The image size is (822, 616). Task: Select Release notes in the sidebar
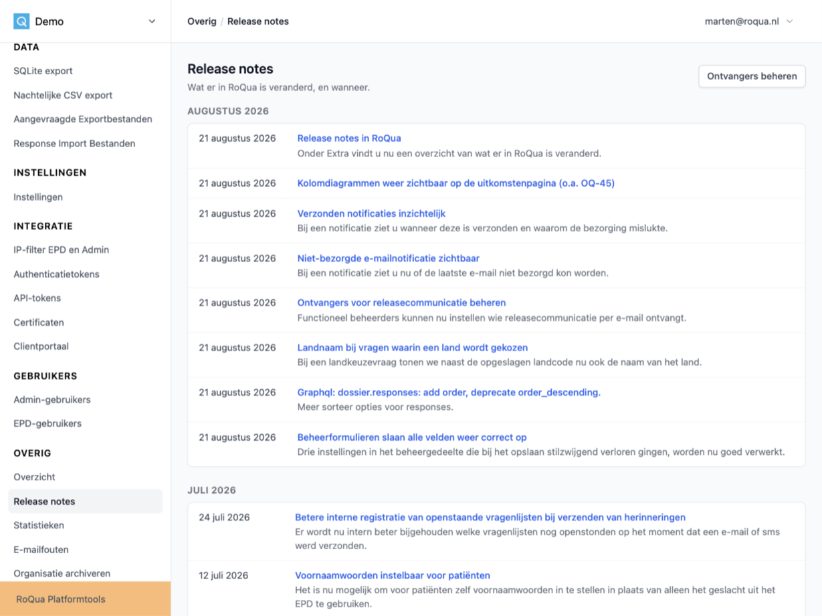click(x=86, y=501)
